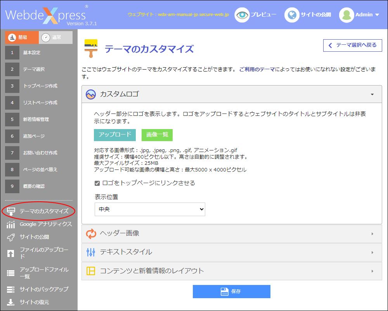
Task: Open サイトの復元 sidebar link
Action: (35, 302)
